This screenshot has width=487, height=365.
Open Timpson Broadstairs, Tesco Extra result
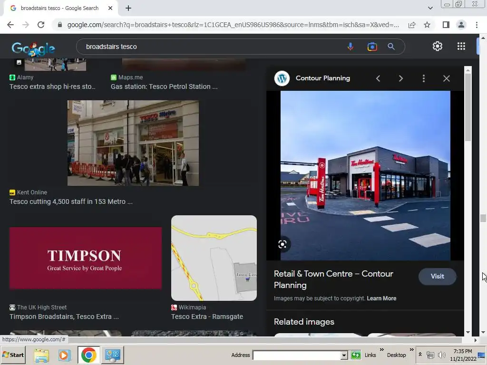(64, 317)
